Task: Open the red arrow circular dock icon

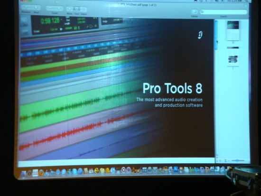Action: pyautogui.click(x=123, y=170)
